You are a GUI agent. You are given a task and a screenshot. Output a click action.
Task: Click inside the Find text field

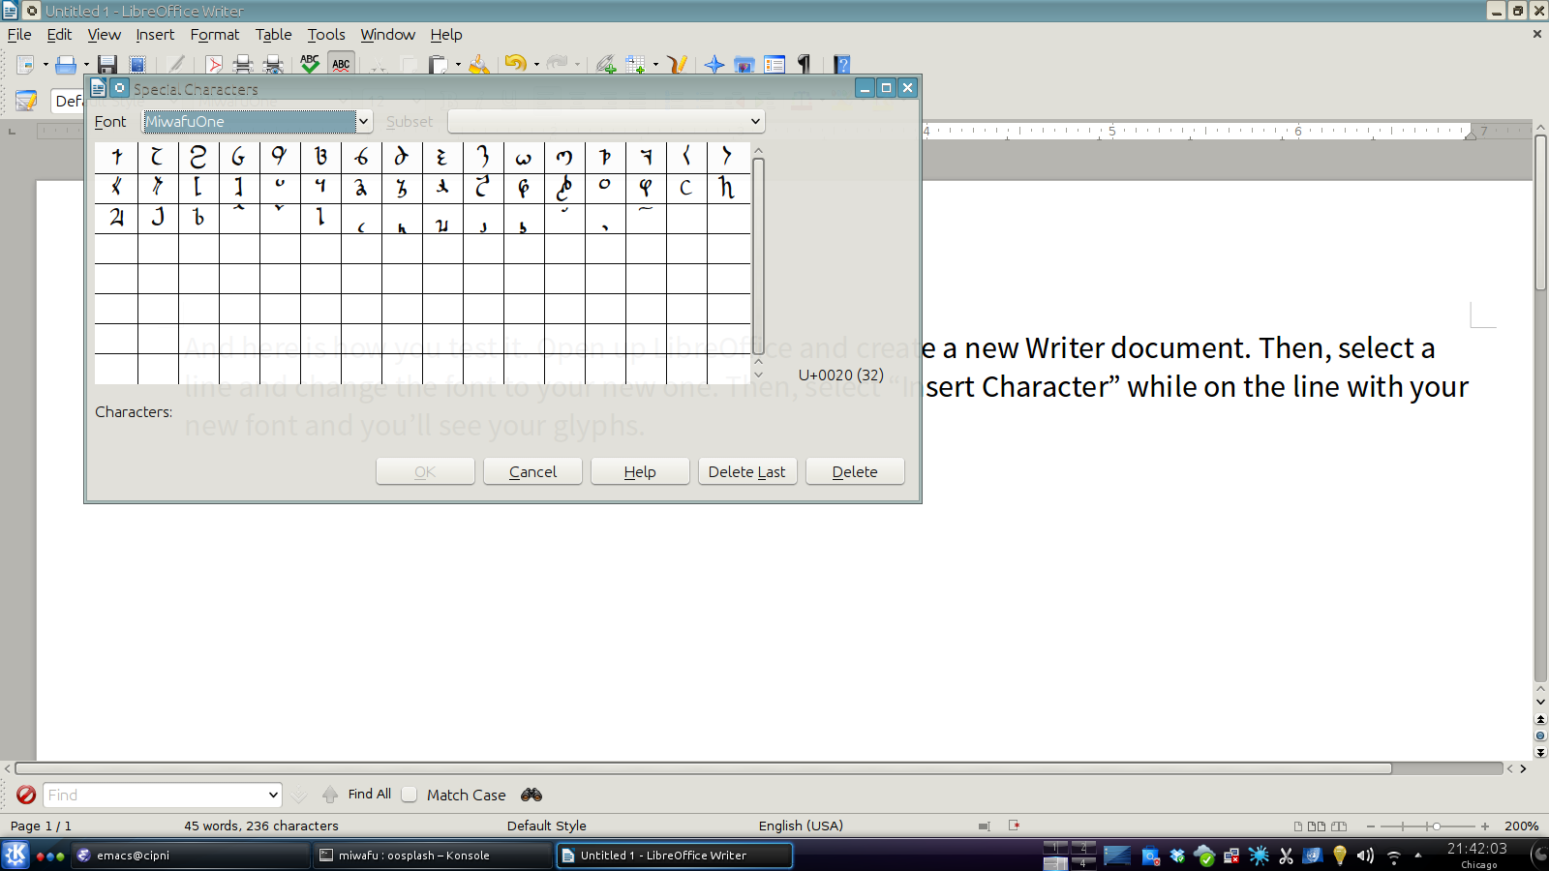point(154,796)
